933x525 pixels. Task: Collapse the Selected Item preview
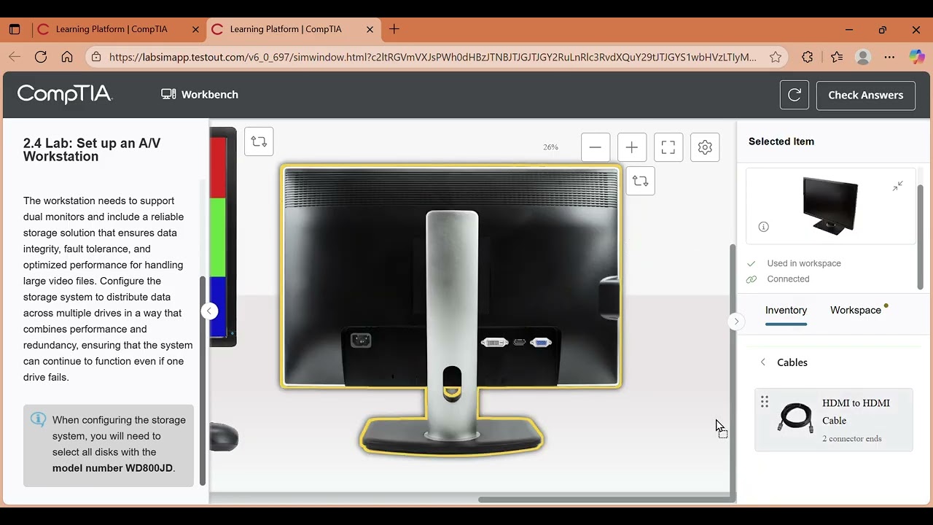point(898,186)
